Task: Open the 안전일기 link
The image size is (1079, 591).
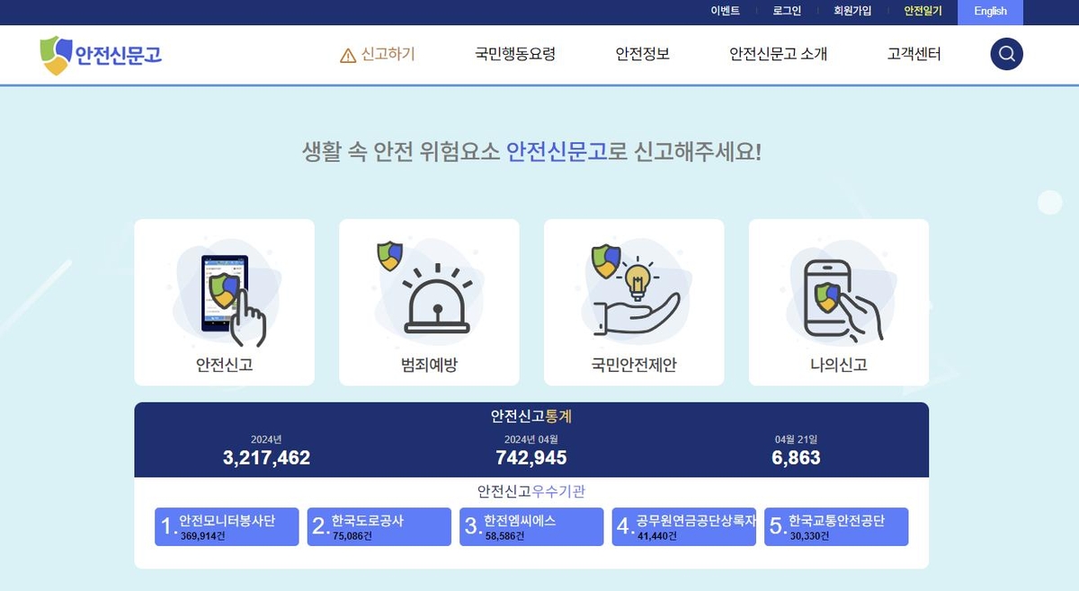Action: 923,12
